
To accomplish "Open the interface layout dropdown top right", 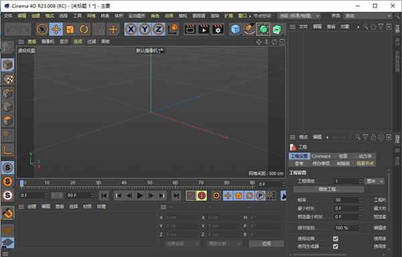I will [x=368, y=16].
